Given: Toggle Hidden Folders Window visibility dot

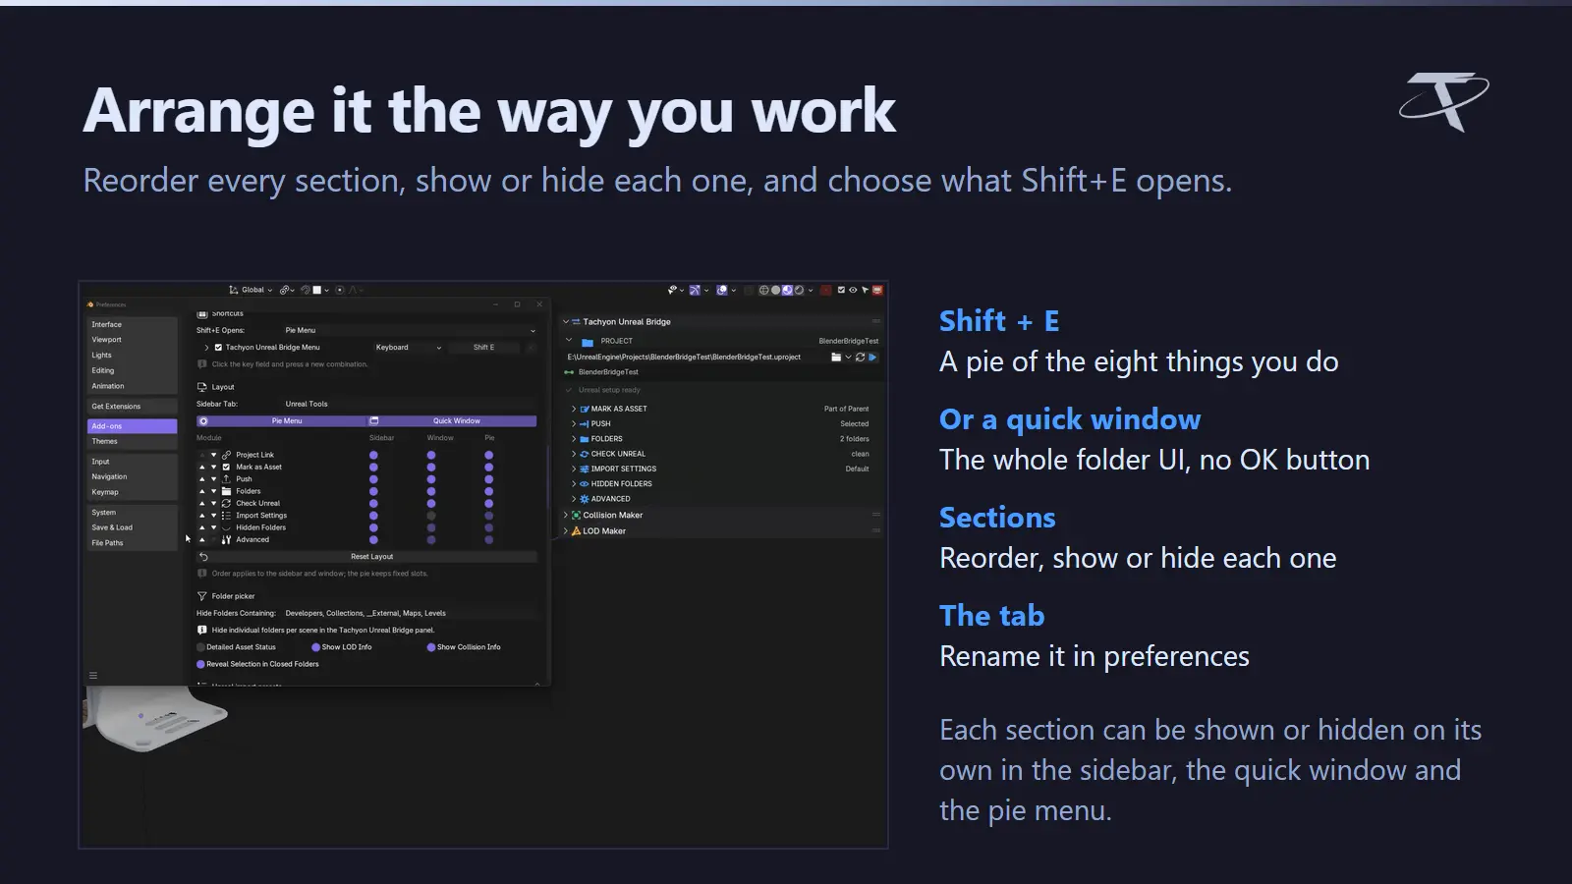Looking at the screenshot, I should tap(431, 527).
